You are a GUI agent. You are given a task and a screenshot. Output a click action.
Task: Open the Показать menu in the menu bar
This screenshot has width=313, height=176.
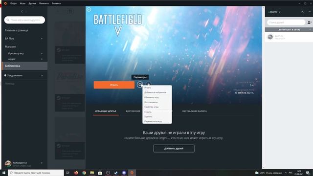(44, 3)
